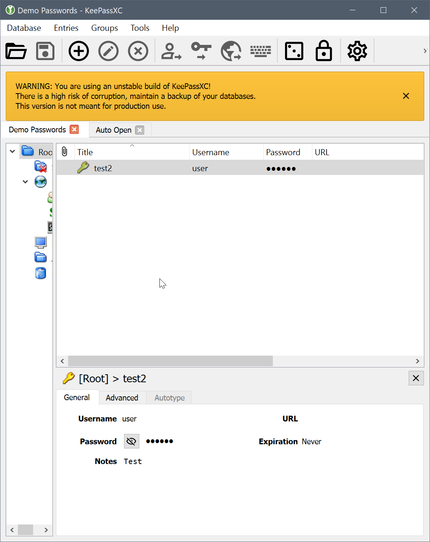Click the group tree horizontal scrollbar thumb
This screenshot has height=542, width=430.
click(x=25, y=530)
